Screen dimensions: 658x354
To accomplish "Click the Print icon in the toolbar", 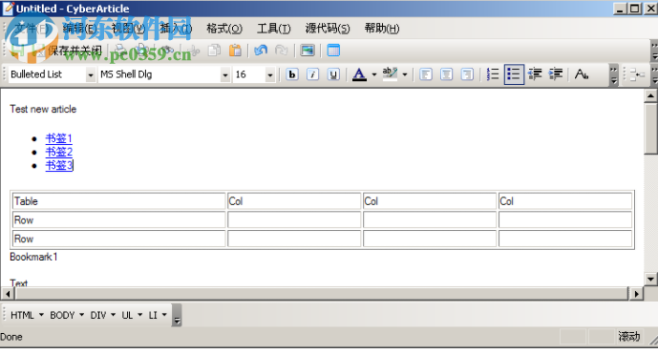I will pyautogui.click(x=120, y=51).
